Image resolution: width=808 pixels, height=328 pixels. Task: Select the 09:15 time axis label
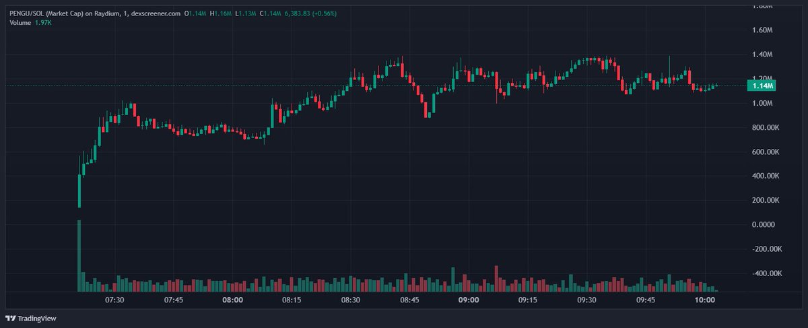527,300
